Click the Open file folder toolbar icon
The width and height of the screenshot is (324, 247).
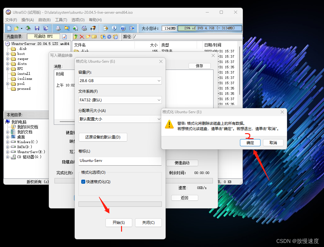coord(16,28)
